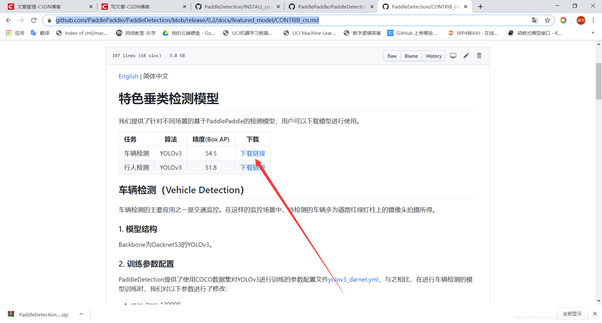Open the yolov3_darnet.yml config link
The image size is (602, 323).
click(x=353, y=279)
